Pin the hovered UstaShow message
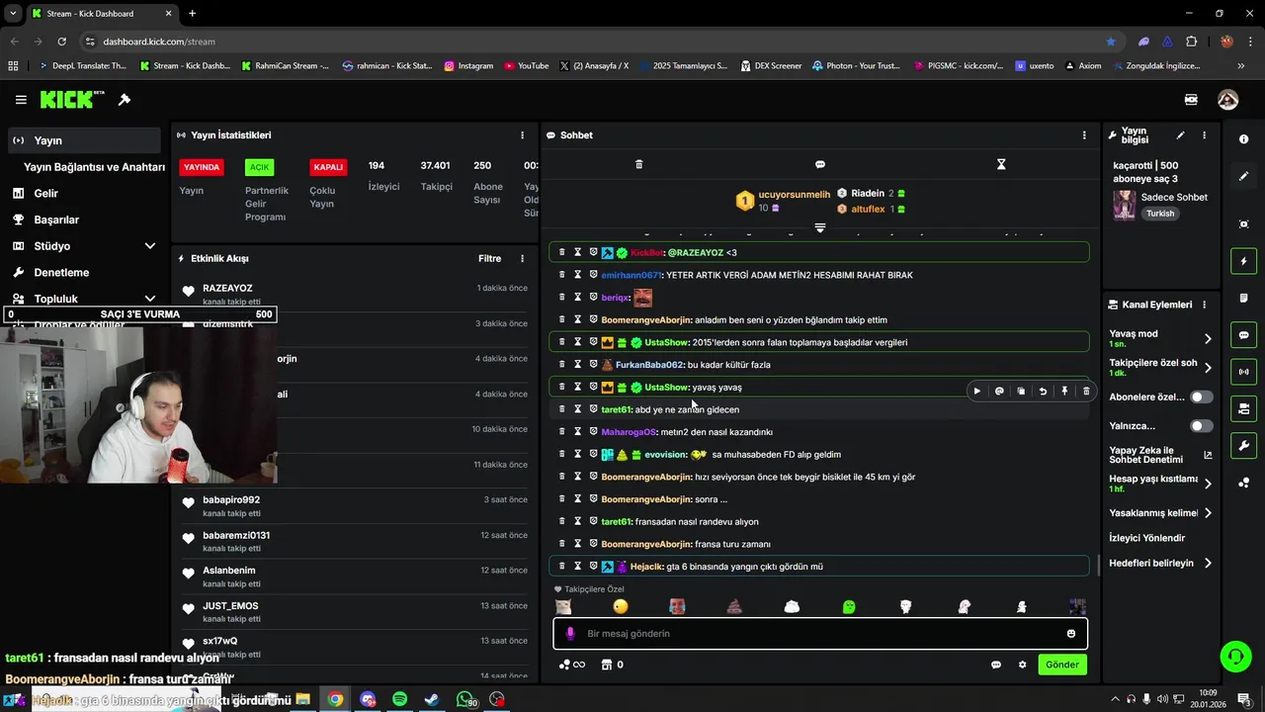1265x712 pixels. coord(1064,391)
